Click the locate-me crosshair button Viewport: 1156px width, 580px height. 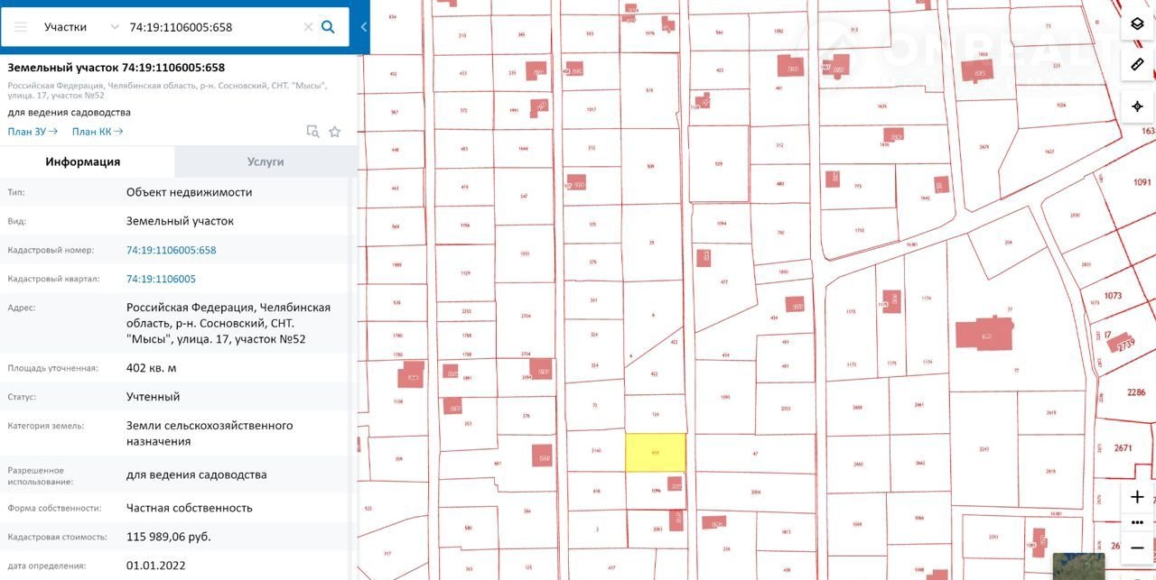(x=1137, y=106)
